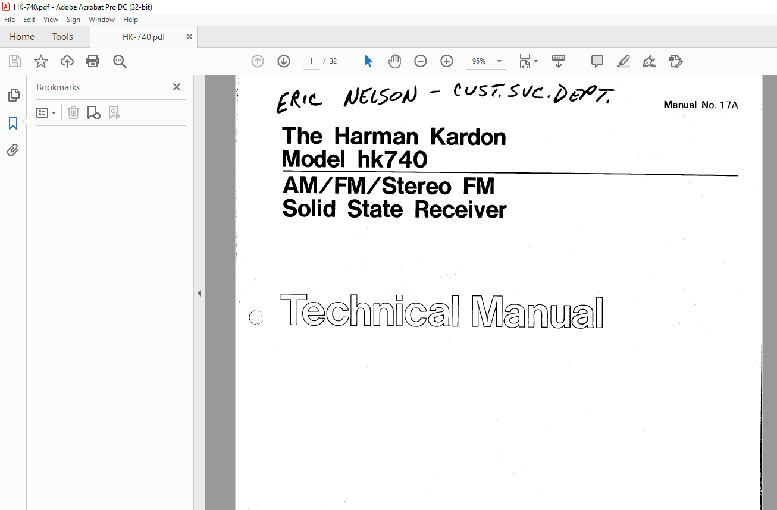Activate the Selection arrow tool

368,61
